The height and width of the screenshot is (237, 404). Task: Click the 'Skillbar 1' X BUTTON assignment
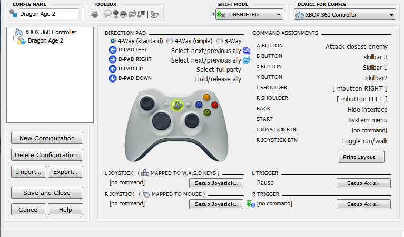point(375,68)
